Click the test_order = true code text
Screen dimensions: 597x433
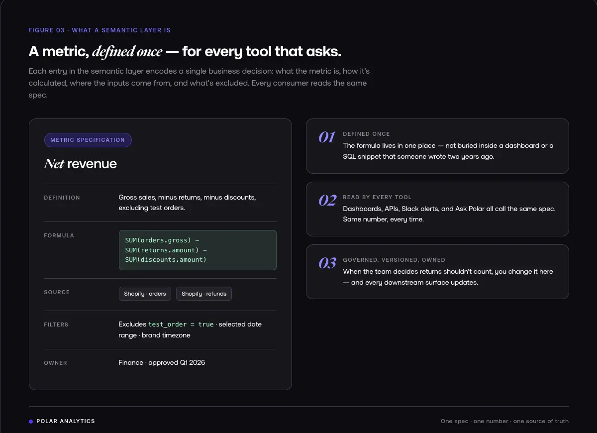coord(181,324)
